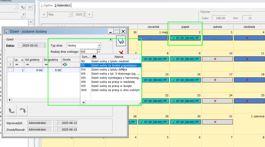Screen dimensions: 265x147
Task: Click the Sym... column header in list
Action: (86, 57)
